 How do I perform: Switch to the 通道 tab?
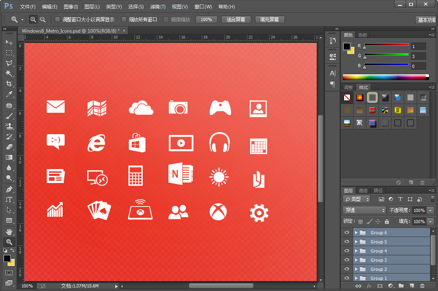coord(363,191)
